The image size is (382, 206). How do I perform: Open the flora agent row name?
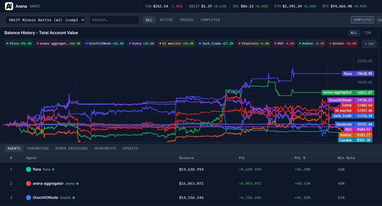pyautogui.click(x=37, y=170)
